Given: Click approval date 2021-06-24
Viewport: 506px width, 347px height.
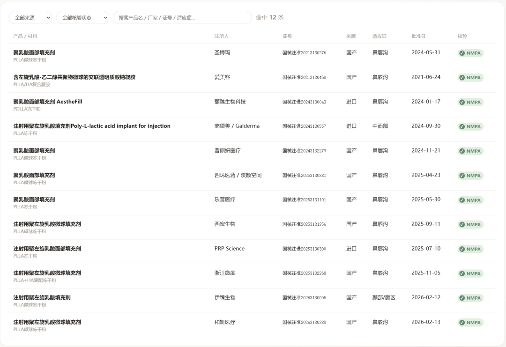Looking at the screenshot, I should click(x=426, y=77).
